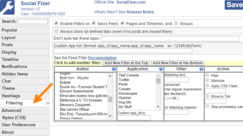Open the Feed Filter Documentation link
The image size is (243, 136).
(x=102, y=58)
